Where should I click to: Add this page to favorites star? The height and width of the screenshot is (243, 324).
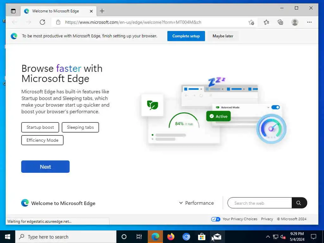click(x=251, y=22)
